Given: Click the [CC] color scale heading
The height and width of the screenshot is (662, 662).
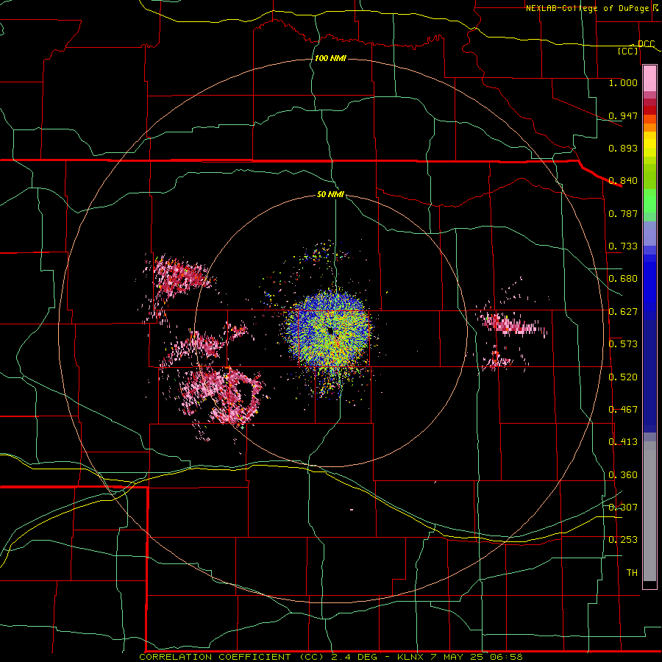Looking at the screenshot, I should point(628,51).
